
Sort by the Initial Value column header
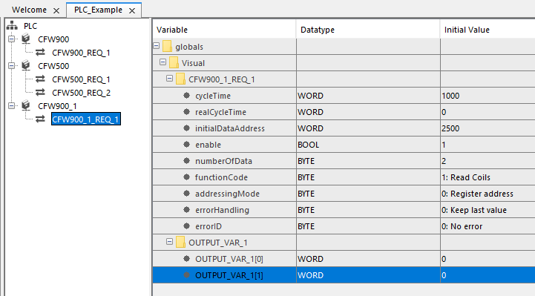click(x=488, y=30)
